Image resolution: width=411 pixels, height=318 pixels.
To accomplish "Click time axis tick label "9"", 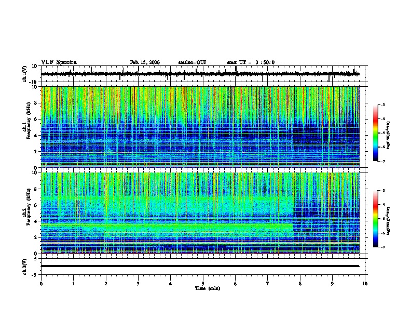I will point(332,283).
